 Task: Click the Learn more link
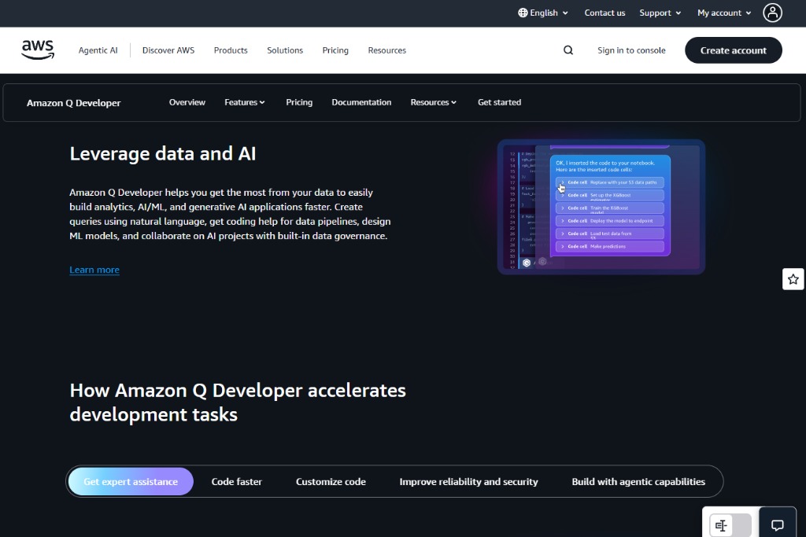(x=94, y=270)
